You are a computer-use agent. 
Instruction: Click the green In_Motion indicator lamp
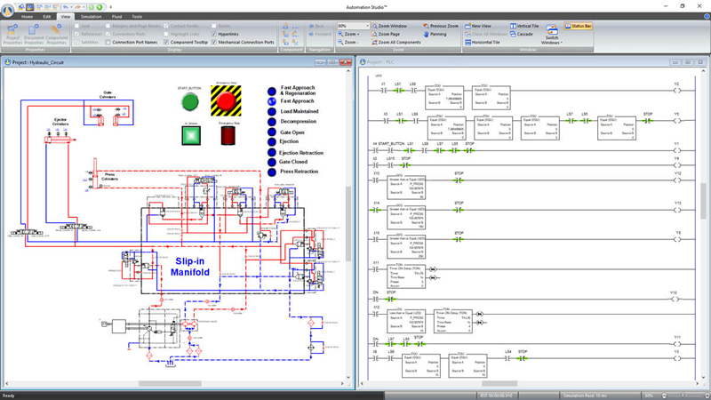tap(191, 136)
